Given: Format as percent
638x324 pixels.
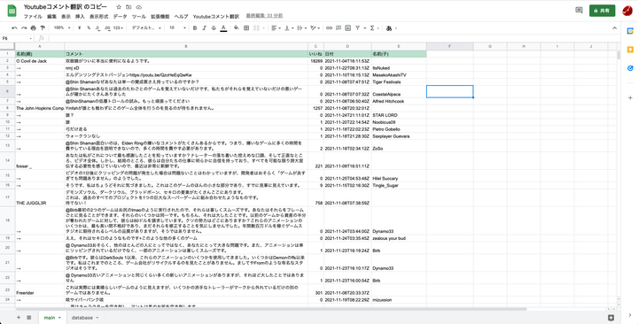Looking at the screenshot, I should [x=89, y=28].
